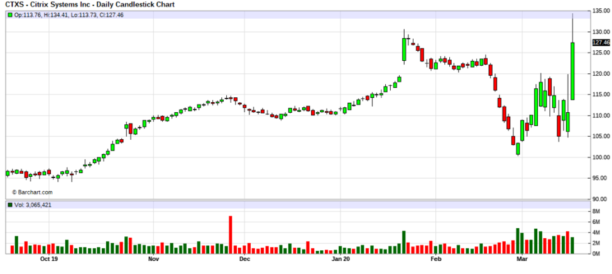Click the 135.00 price axis label
This screenshot has width=612, height=274.
pos(601,11)
